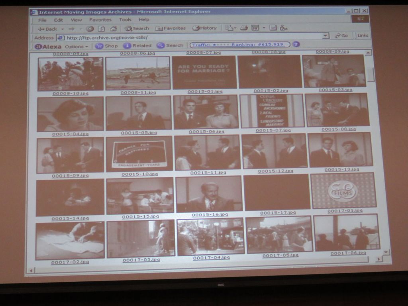Open the 00015-13.jpg link
The image size is (408, 306).
[341, 170]
